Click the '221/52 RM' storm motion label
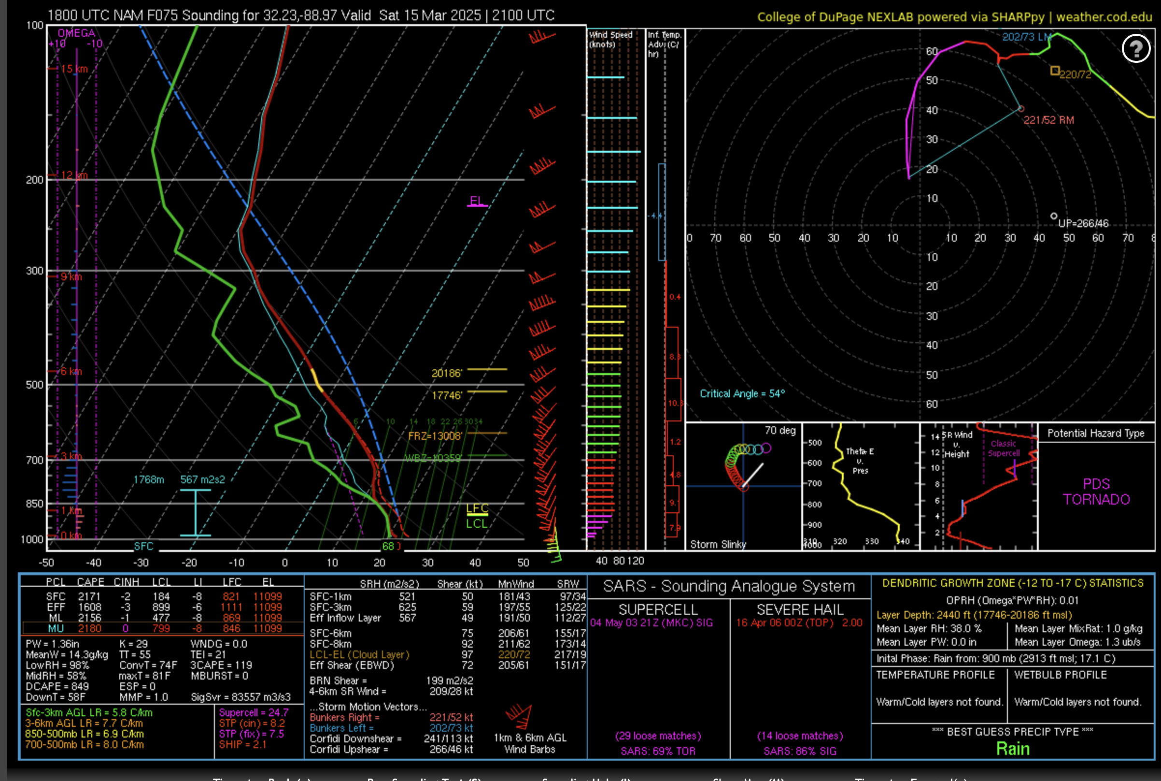The height and width of the screenshot is (781, 1161). coord(1048,120)
